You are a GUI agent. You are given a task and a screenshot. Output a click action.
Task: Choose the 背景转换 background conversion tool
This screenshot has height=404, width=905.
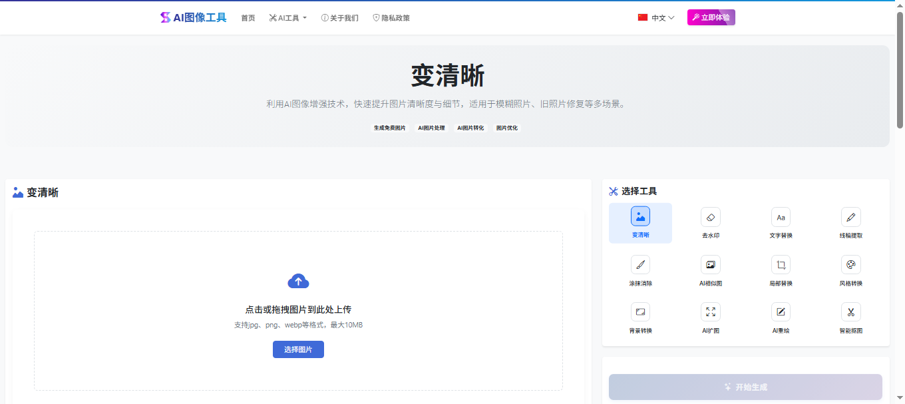click(x=639, y=317)
